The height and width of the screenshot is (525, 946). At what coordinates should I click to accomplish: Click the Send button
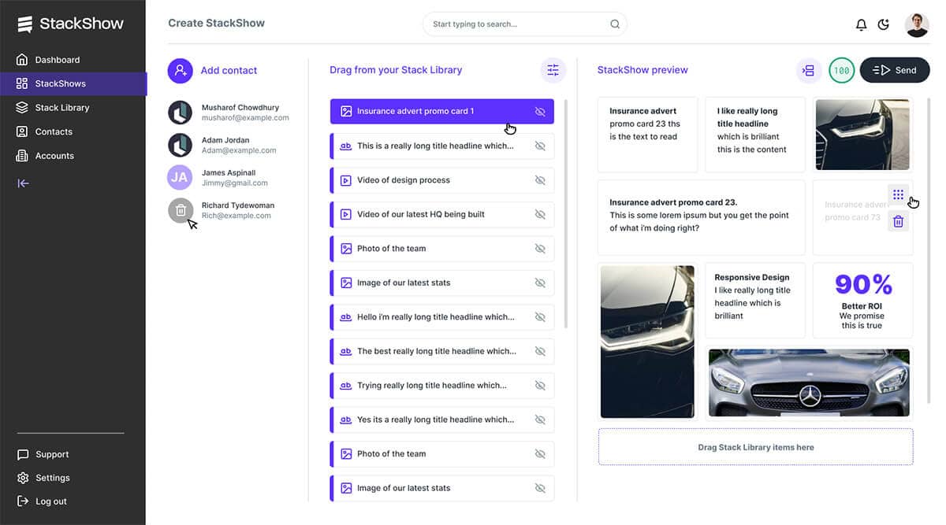pyautogui.click(x=894, y=69)
